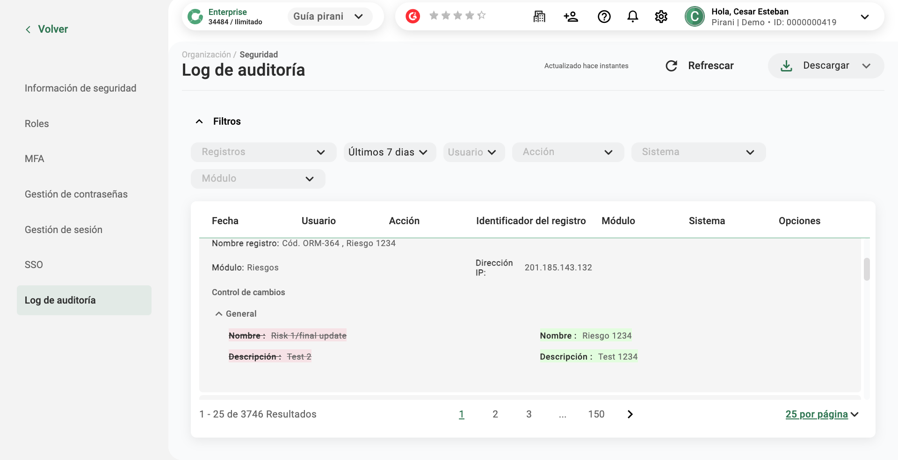898x460 pixels.
Task: Open the organization building icon
Action: click(539, 17)
